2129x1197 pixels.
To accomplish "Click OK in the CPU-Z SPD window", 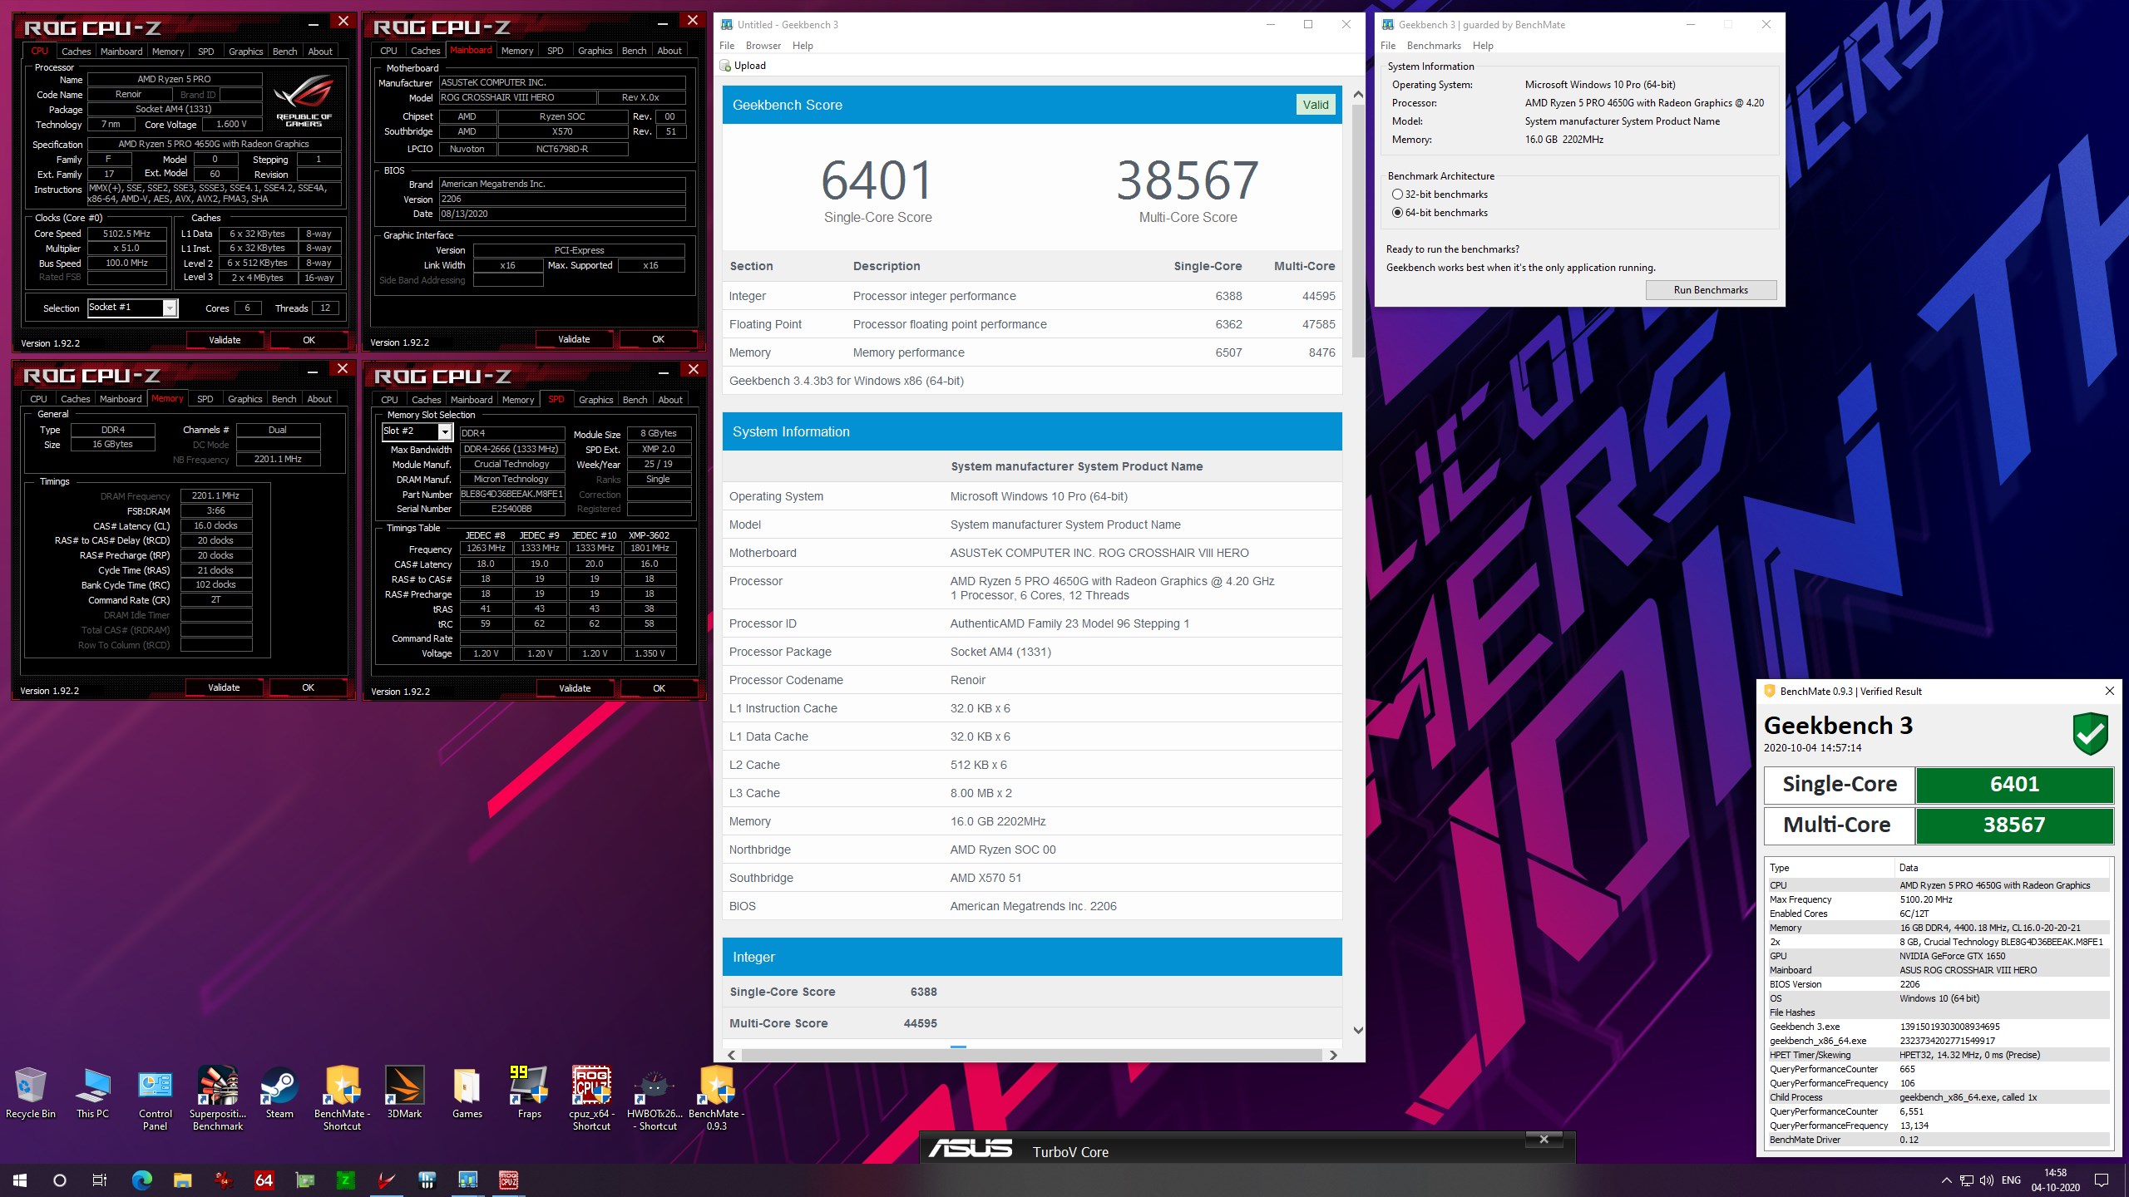I will click(659, 688).
